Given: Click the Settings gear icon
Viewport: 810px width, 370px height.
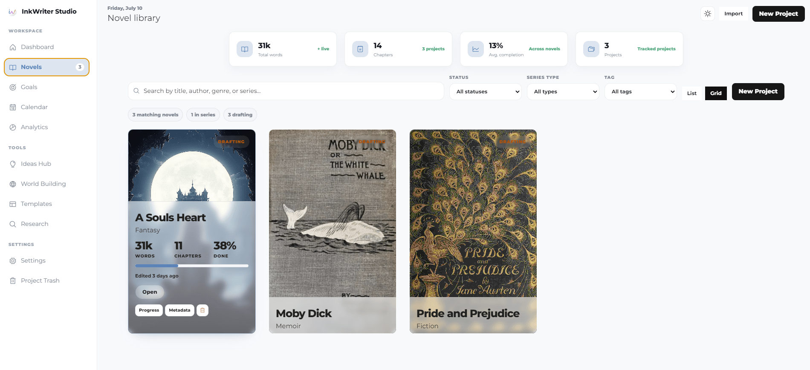Looking at the screenshot, I should click(x=13, y=261).
